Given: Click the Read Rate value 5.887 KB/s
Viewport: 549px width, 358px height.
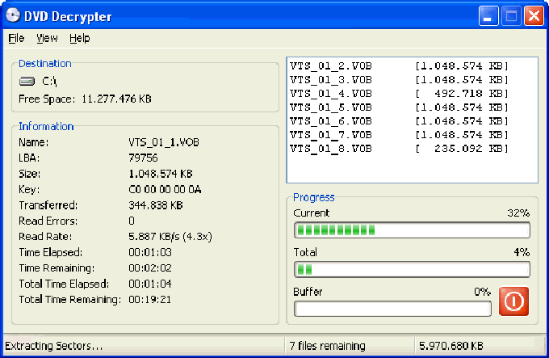Looking at the screenshot, I should (170, 237).
